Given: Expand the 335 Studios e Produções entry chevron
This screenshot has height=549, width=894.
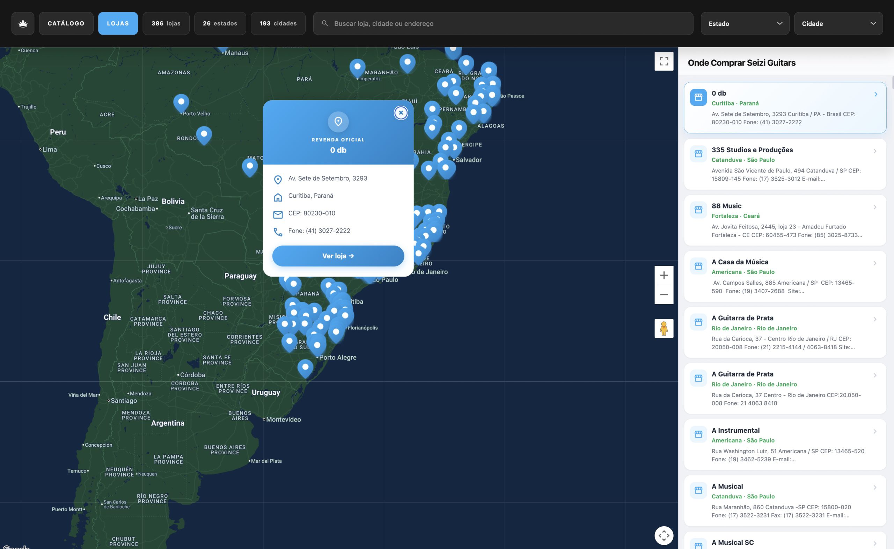Looking at the screenshot, I should pos(875,151).
